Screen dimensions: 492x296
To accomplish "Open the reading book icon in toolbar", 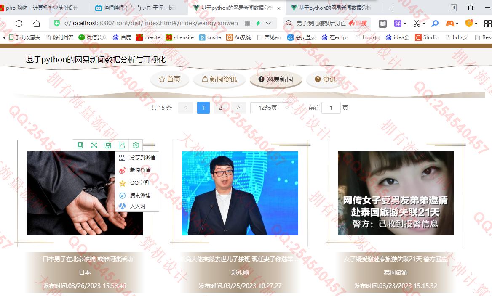I will (382, 24).
